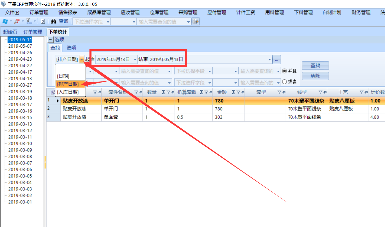Collapse the 选项 panel with minus box
Screen dimensions: 385x227
click(51, 40)
